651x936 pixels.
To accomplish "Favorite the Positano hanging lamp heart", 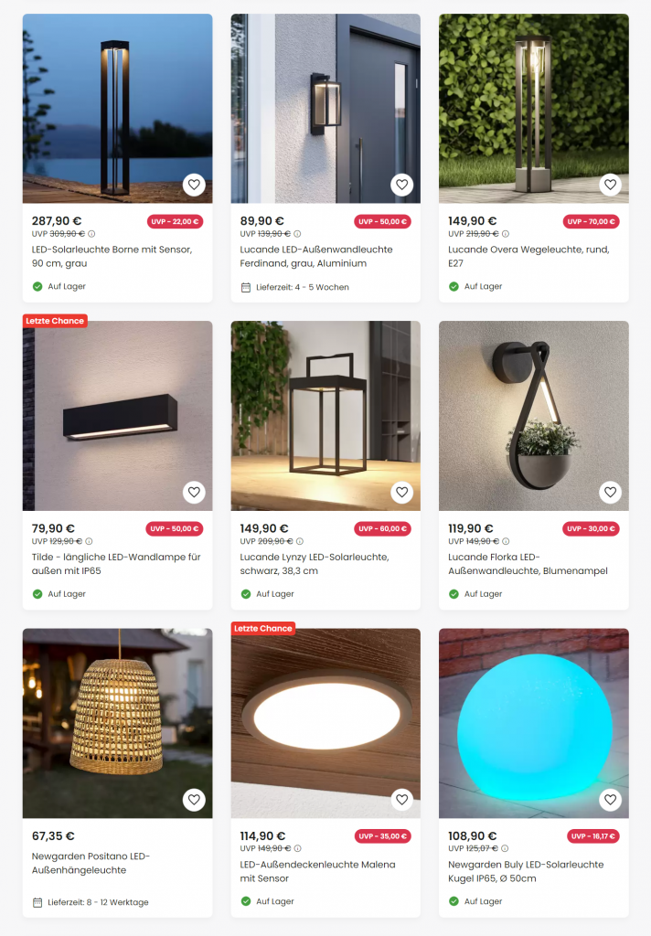I will 194,799.
